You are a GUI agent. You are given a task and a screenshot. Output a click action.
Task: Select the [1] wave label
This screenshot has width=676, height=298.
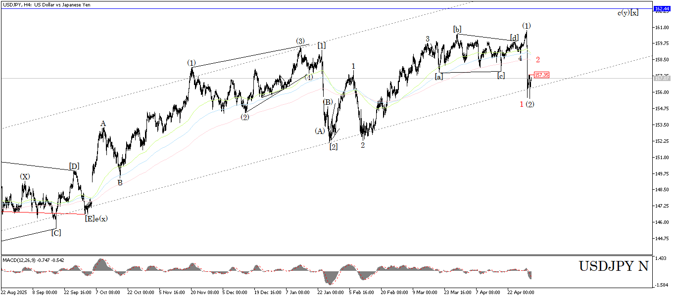[x=322, y=45]
